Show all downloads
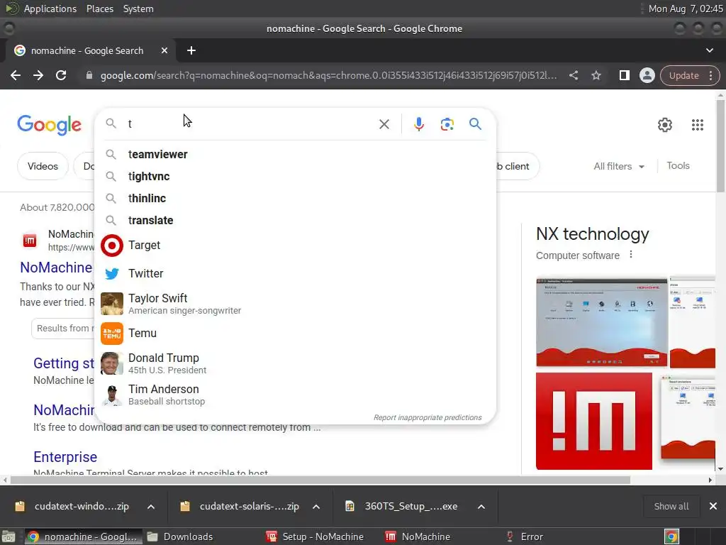726x545 pixels. (671, 507)
